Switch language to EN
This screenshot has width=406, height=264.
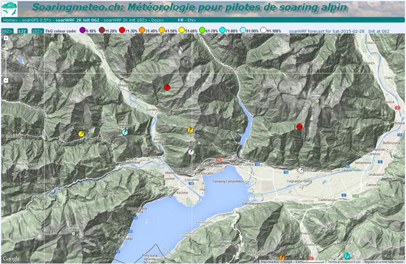[x=192, y=20]
